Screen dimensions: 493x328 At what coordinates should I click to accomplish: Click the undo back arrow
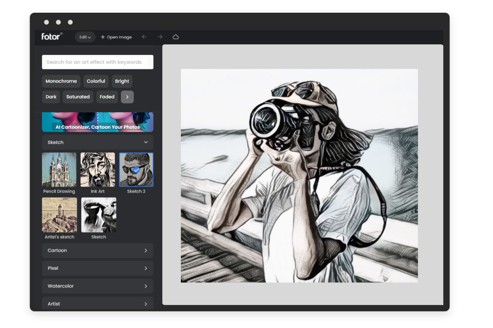pyautogui.click(x=144, y=37)
